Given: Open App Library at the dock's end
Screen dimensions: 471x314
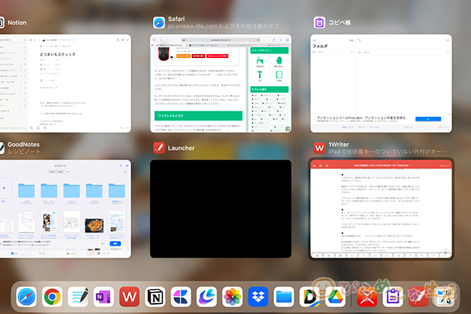Looking at the screenshot, I should 444,297.
